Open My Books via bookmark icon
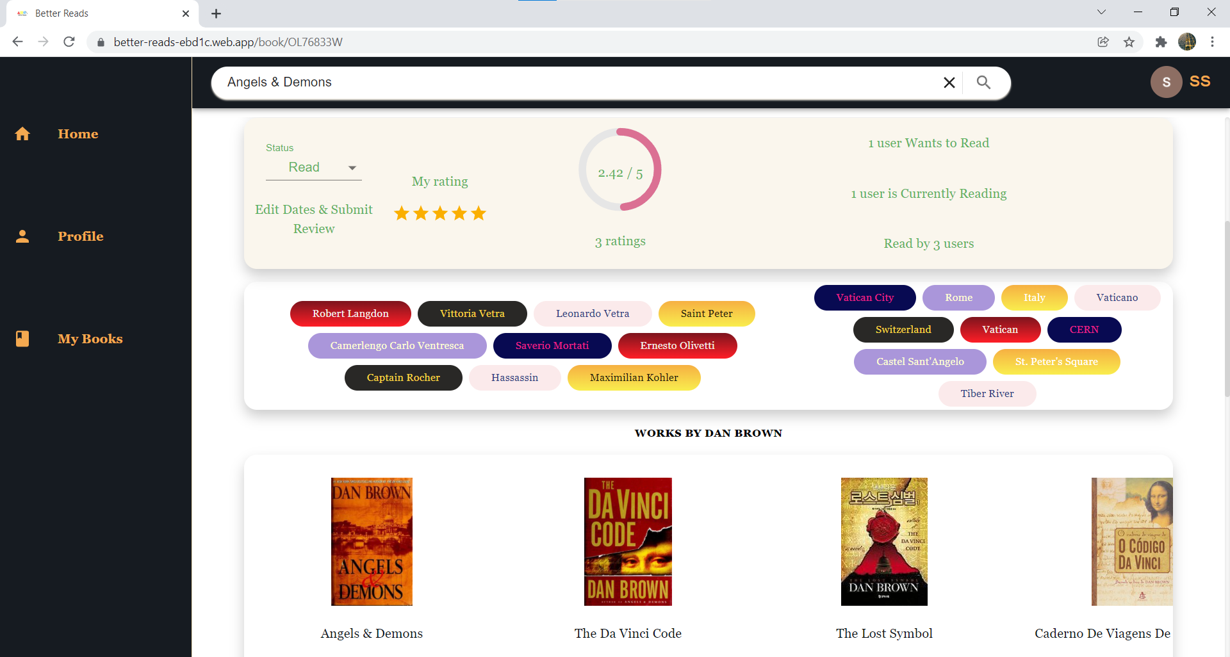The height and width of the screenshot is (657, 1230). click(22, 339)
